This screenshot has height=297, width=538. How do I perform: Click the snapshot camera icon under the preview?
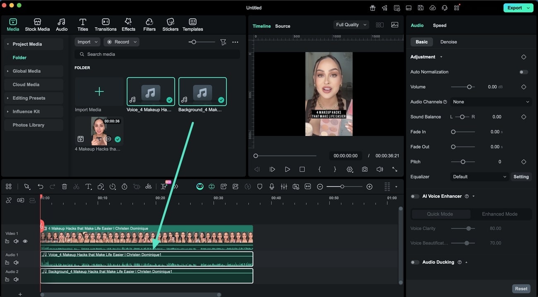[365, 169]
